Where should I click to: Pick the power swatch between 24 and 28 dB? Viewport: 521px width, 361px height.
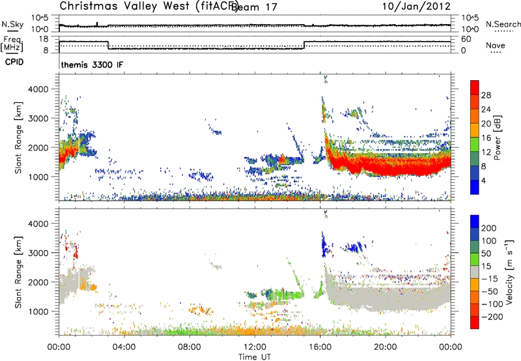click(475, 102)
